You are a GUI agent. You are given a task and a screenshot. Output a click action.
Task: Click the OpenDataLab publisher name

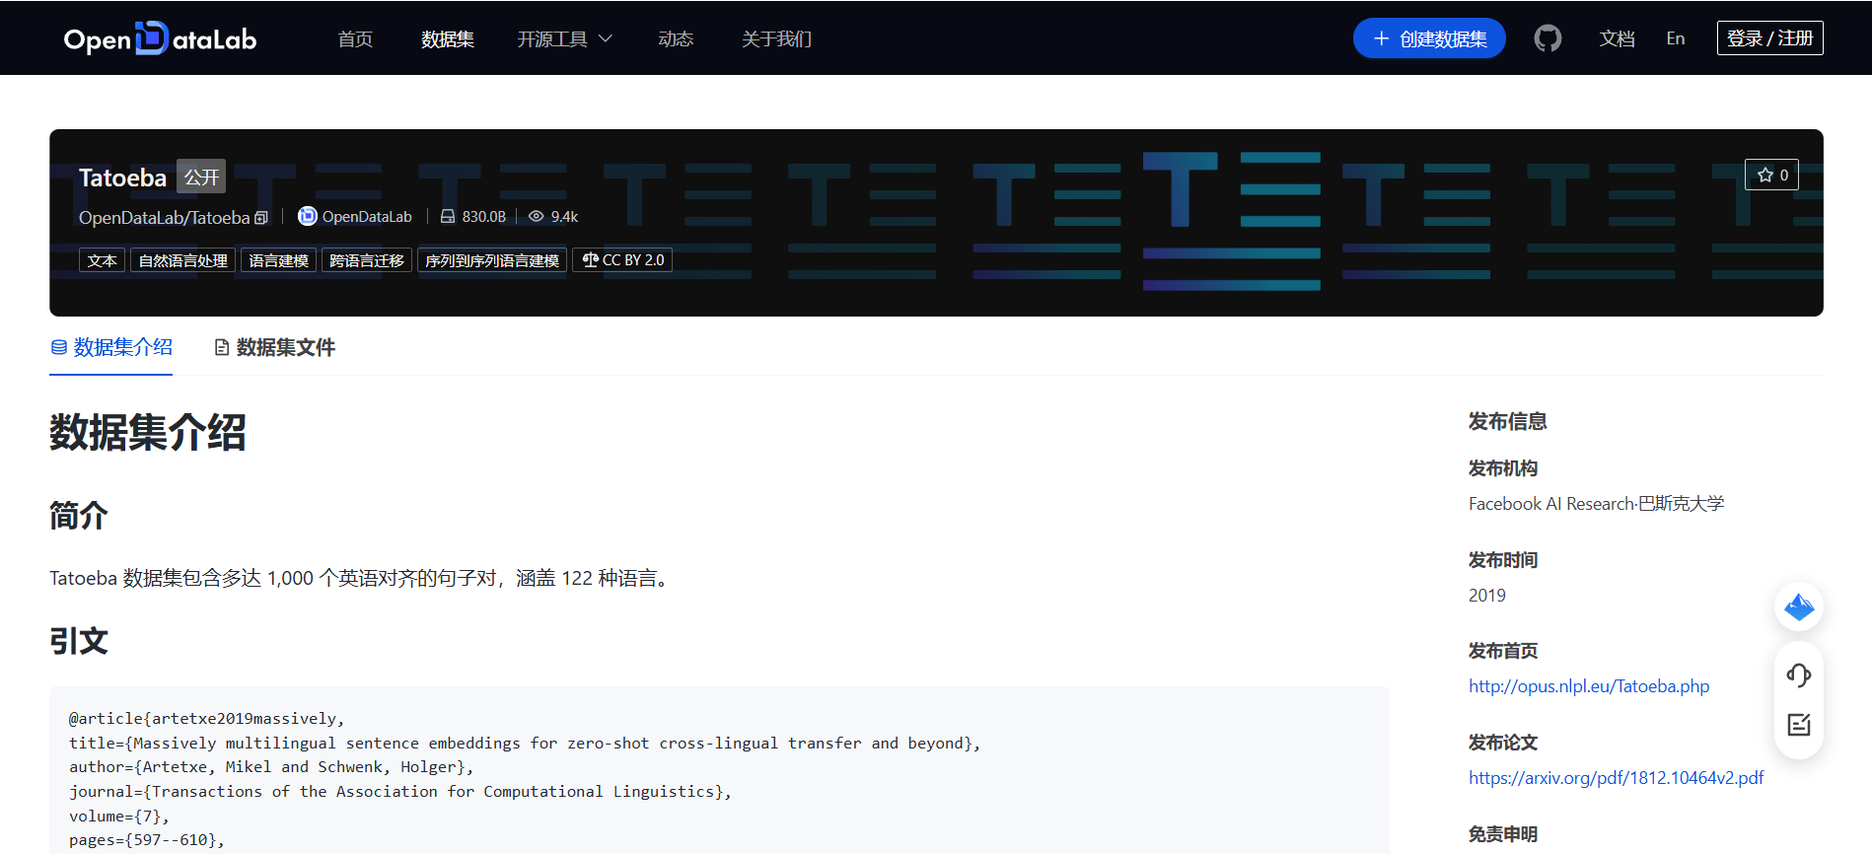click(x=367, y=216)
